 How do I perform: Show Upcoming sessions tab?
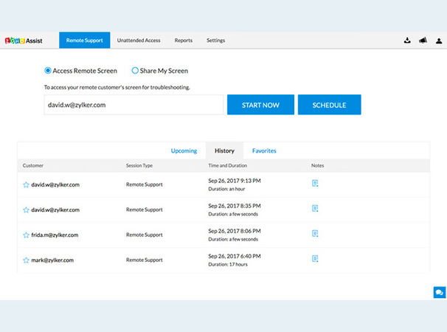184,151
